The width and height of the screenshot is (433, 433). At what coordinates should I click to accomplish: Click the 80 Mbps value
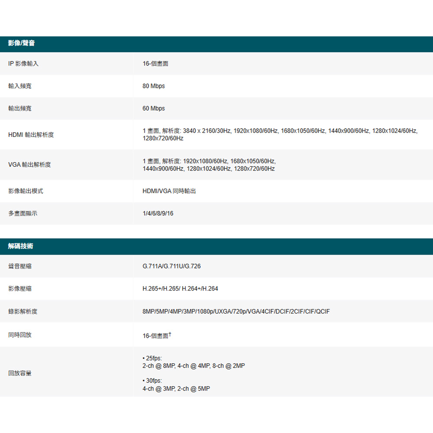tap(154, 86)
